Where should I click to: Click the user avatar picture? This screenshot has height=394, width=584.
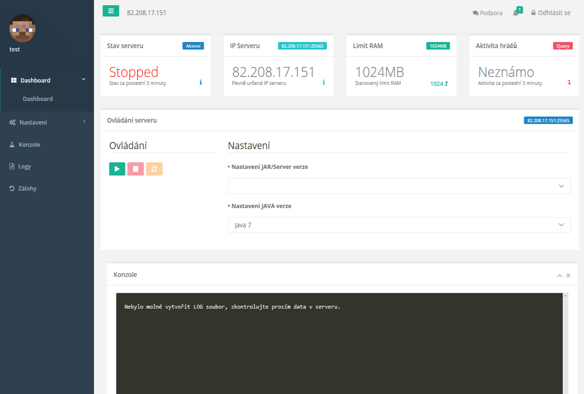22,28
